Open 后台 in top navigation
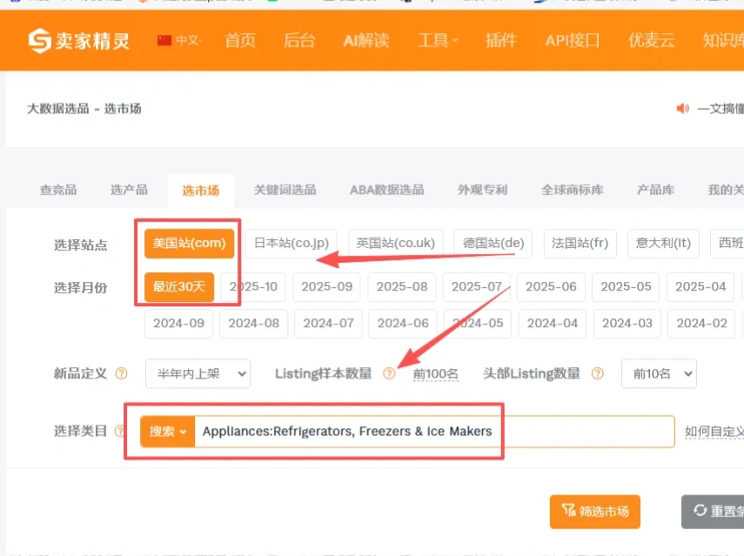This screenshot has width=744, height=556. tap(299, 40)
